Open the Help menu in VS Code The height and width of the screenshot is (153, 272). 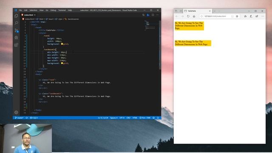pos(70,10)
